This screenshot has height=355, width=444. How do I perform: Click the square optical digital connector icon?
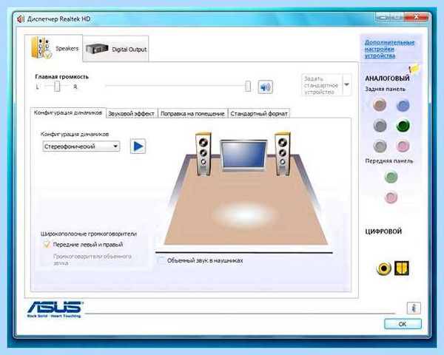(402, 268)
